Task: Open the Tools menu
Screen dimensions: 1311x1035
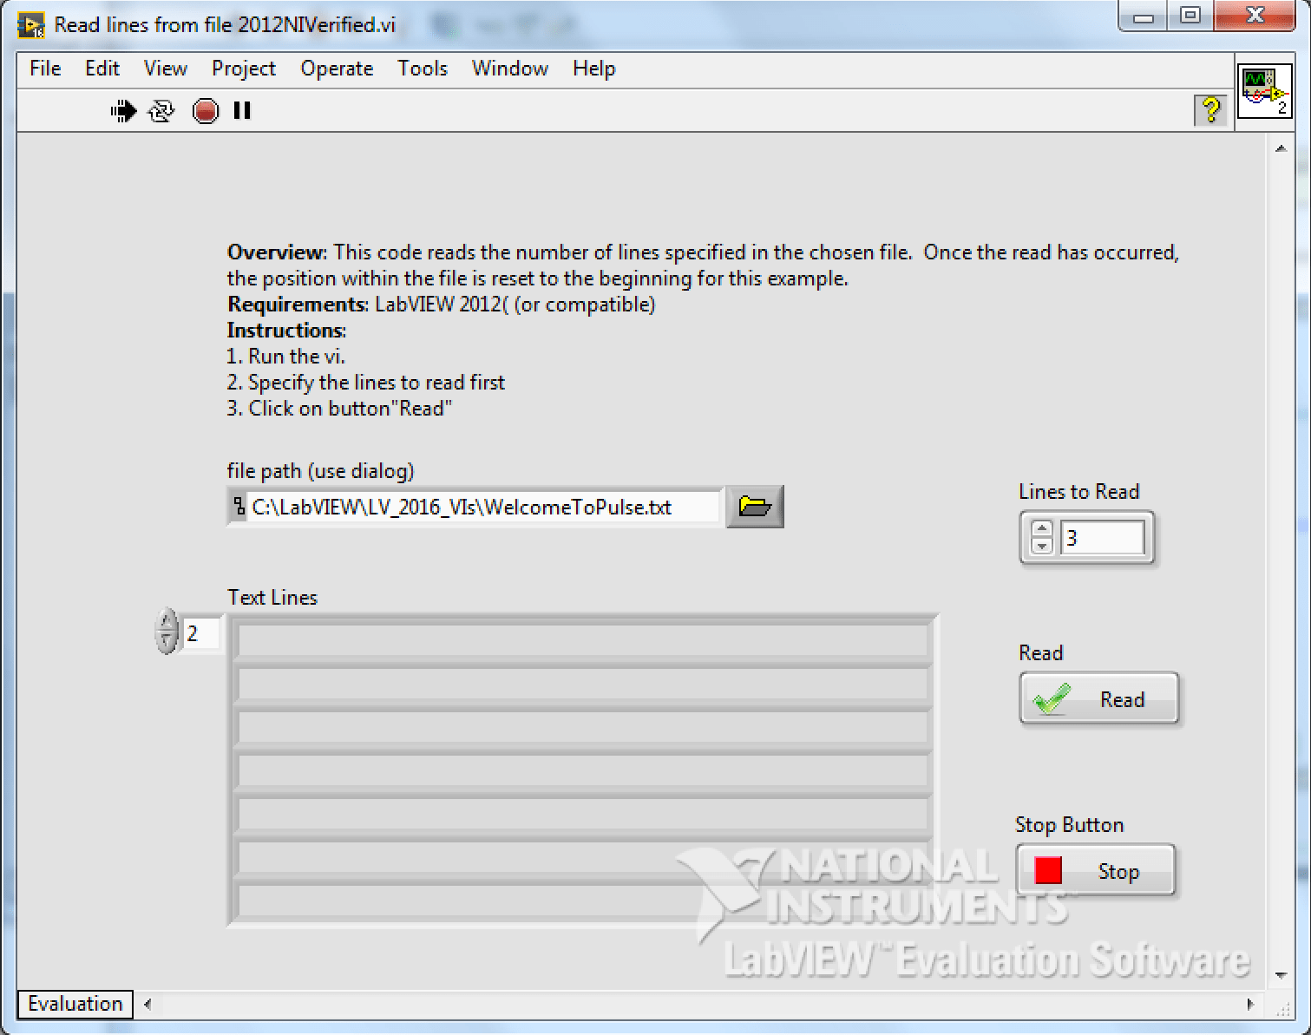Action: [x=422, y=69]
